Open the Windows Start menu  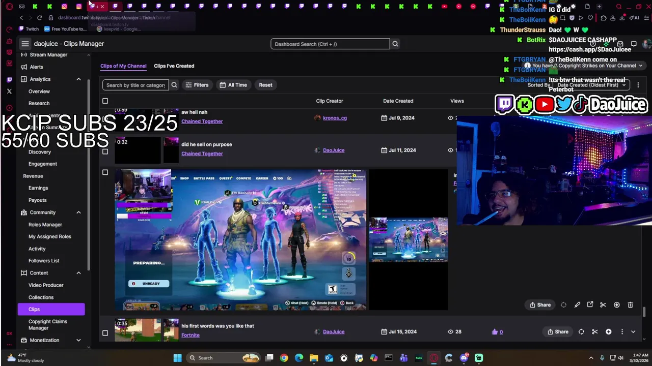[177, 358]
